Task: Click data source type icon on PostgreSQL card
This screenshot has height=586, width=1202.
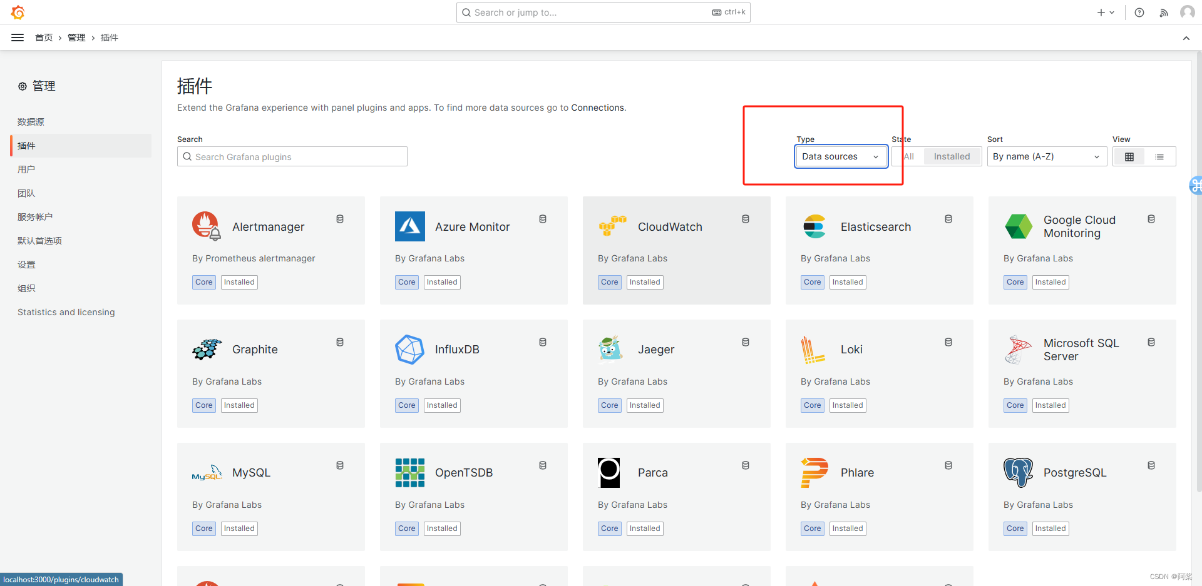Action: pyautogui.click(x=1151, y=465)
